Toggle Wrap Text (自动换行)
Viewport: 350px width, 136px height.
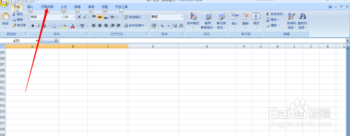pyautogui.click(x=133, y=17)
